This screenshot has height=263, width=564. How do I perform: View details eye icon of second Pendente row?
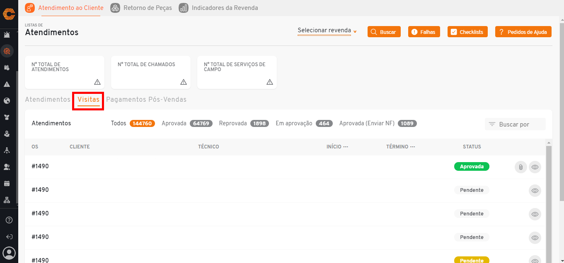point(535,214)
